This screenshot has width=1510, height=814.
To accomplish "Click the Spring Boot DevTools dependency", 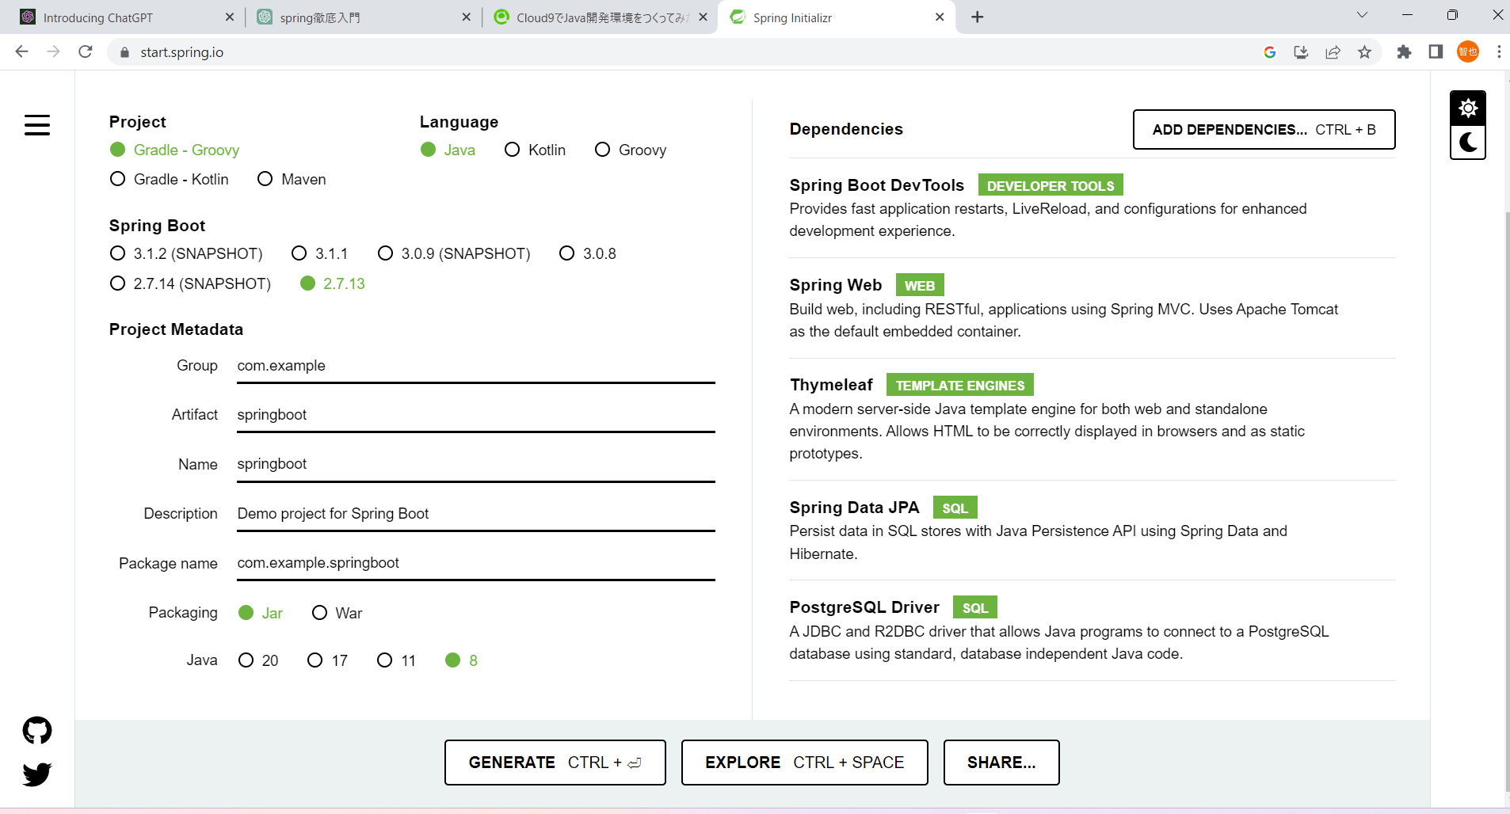I will click(x=1092, y=208).
